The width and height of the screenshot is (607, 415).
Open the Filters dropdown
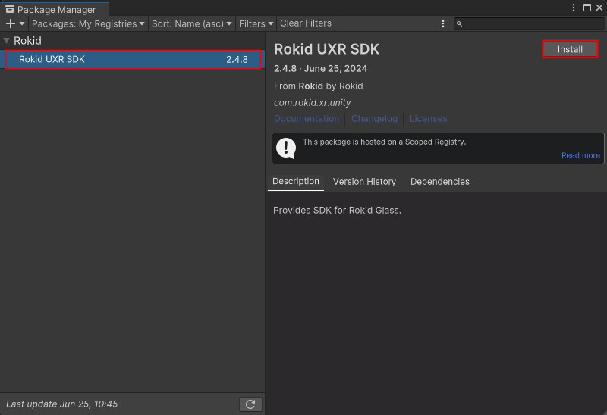pos(256,24)
